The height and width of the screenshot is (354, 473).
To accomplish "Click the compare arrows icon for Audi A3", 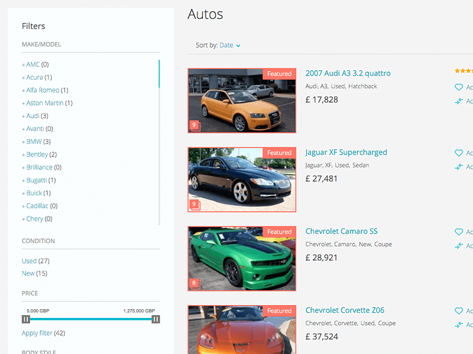I will 459,101.
